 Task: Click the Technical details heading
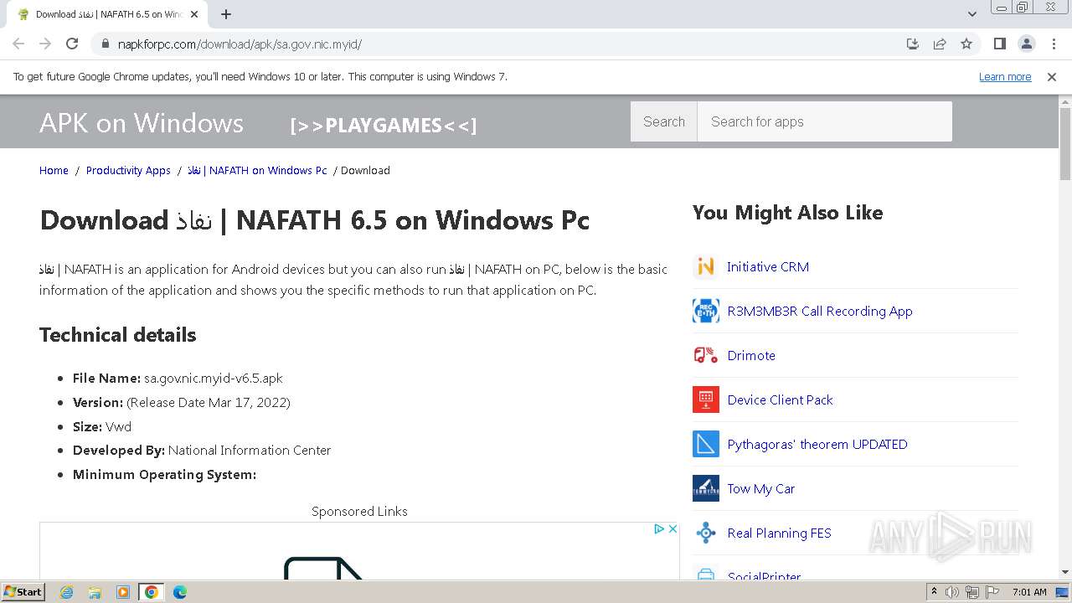(118, 335)
